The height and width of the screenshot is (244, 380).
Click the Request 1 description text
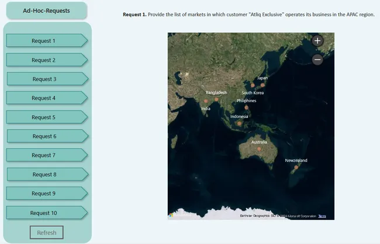point(248,15)
